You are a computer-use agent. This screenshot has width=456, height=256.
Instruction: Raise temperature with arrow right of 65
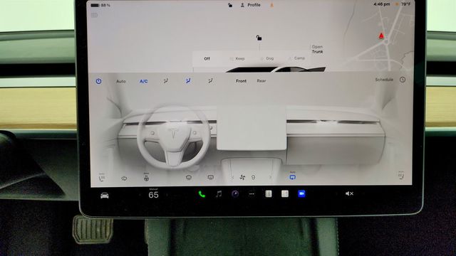[167, 195]
